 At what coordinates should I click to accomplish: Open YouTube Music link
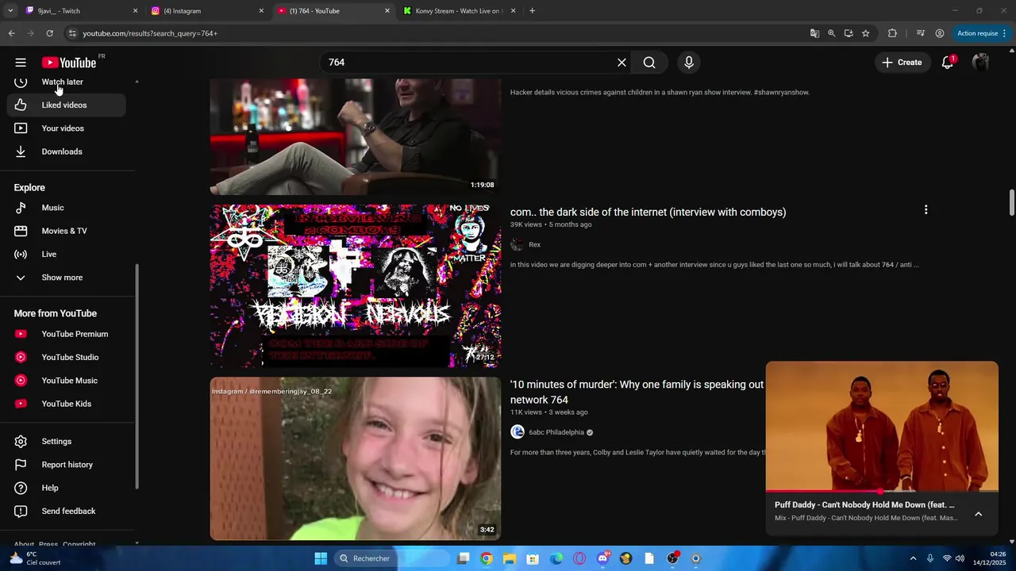pyautogui.click(x=67, y=381)
